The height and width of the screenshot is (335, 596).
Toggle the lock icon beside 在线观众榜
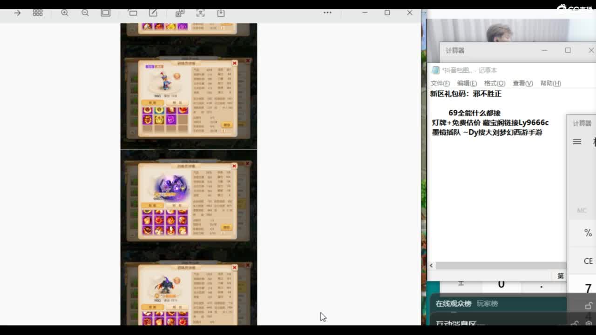589,306
